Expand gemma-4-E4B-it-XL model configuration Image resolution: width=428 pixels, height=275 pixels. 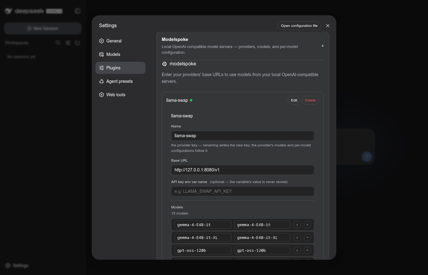[x=297, y=237]
